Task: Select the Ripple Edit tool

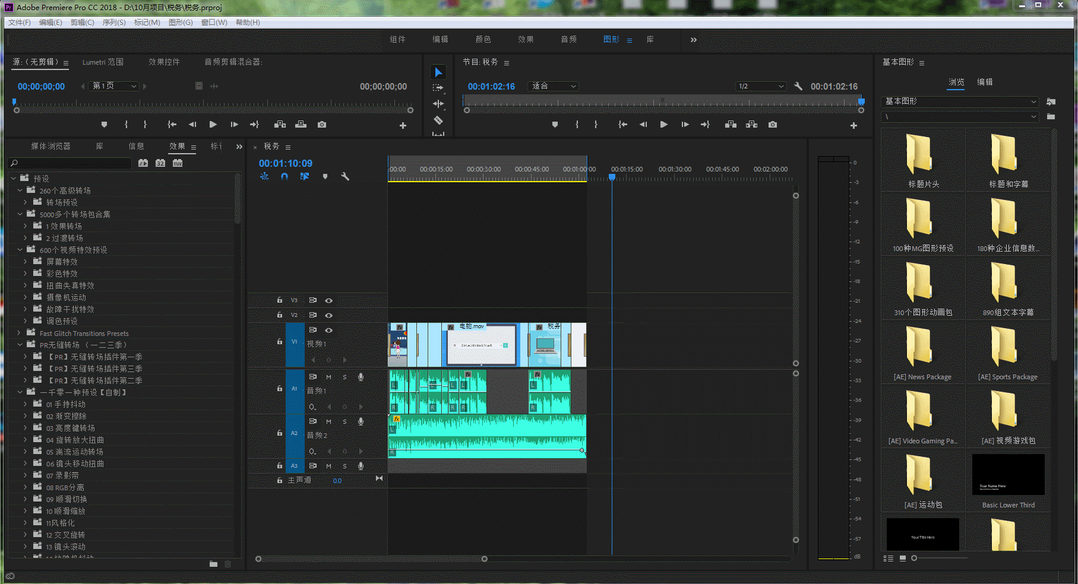Action: [438, 104]
